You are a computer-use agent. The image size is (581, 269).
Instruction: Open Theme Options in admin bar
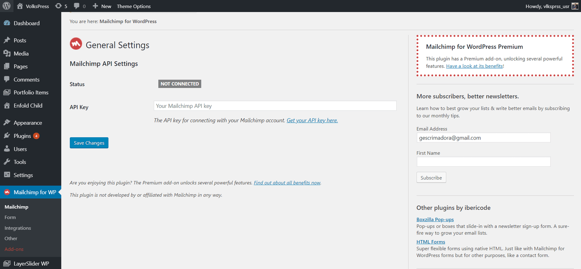(x=134, y=6)
